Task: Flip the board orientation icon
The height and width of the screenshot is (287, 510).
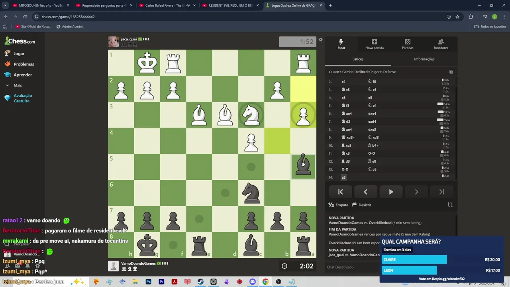Action: click(x=450, y=204)
